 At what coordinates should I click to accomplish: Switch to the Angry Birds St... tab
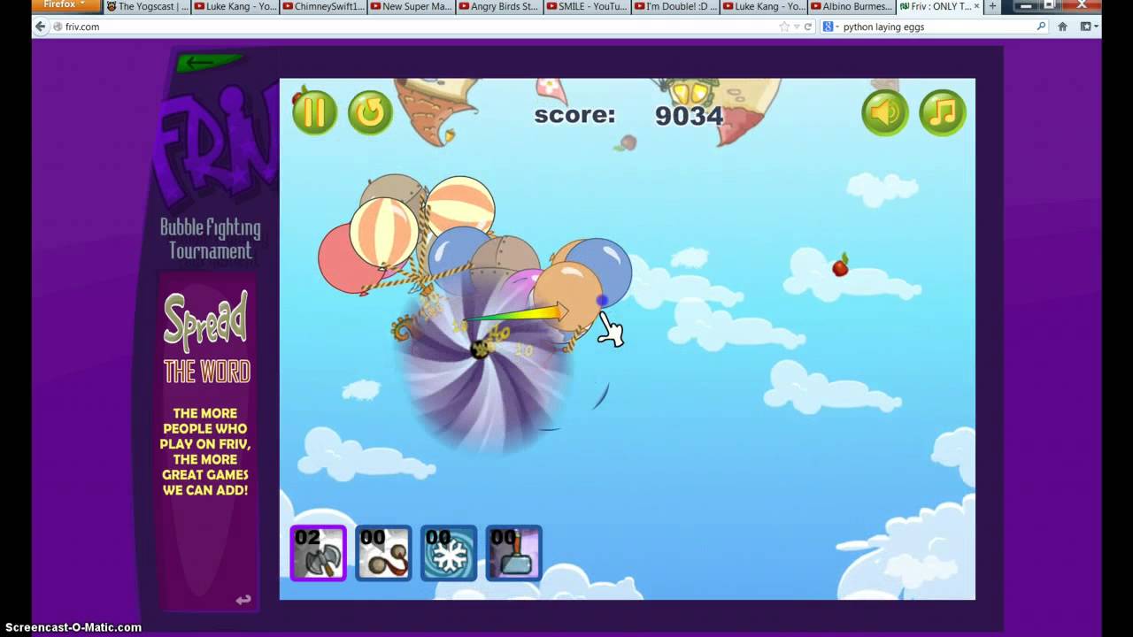click(x=498, y=6)
